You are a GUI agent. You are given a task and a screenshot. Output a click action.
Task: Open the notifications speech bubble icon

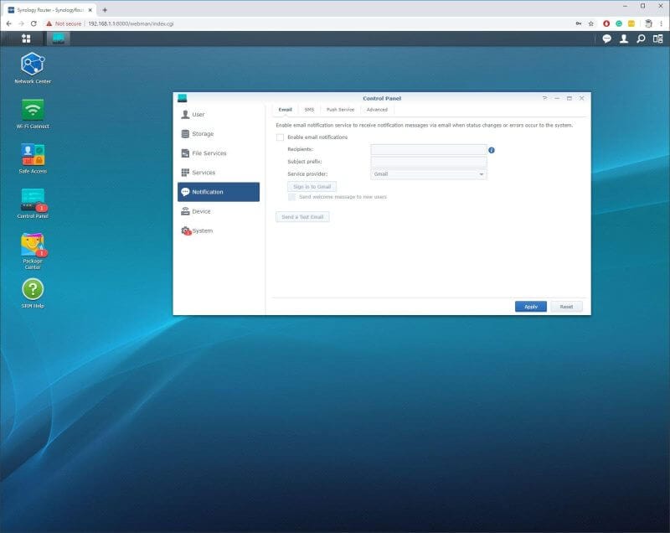pos(606,39)
